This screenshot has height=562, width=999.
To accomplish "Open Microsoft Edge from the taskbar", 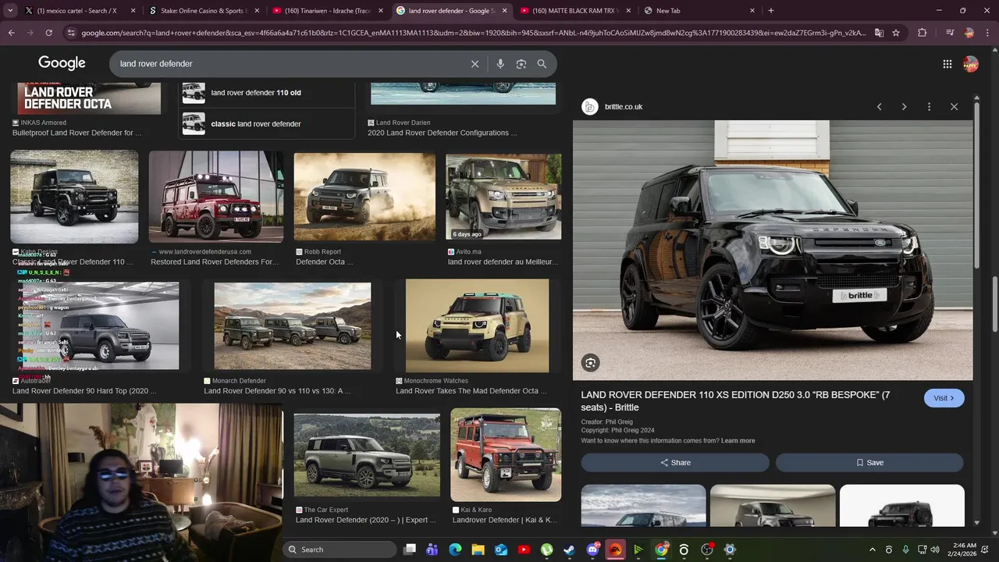I will pyautogui.click(x=455, y=550).
